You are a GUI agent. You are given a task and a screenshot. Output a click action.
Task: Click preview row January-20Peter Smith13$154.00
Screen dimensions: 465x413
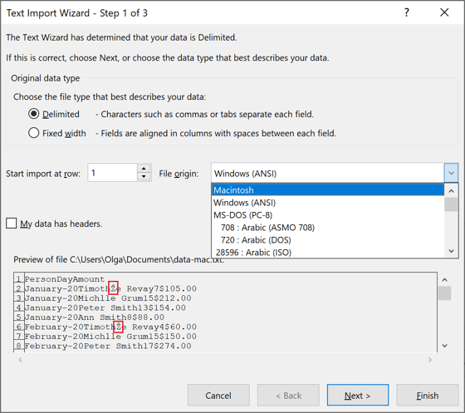pos(105,307)
